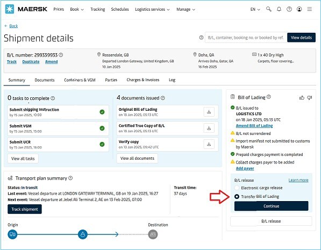Switch to Charges & Invoices tab
This screenshot has height=250, width=321.
click(x=143, y=80)
